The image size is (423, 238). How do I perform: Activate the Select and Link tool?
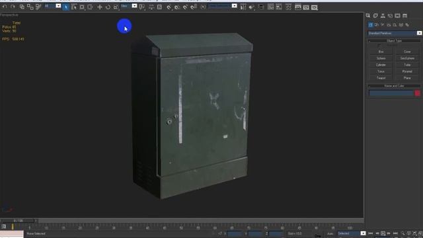[22, 7]
